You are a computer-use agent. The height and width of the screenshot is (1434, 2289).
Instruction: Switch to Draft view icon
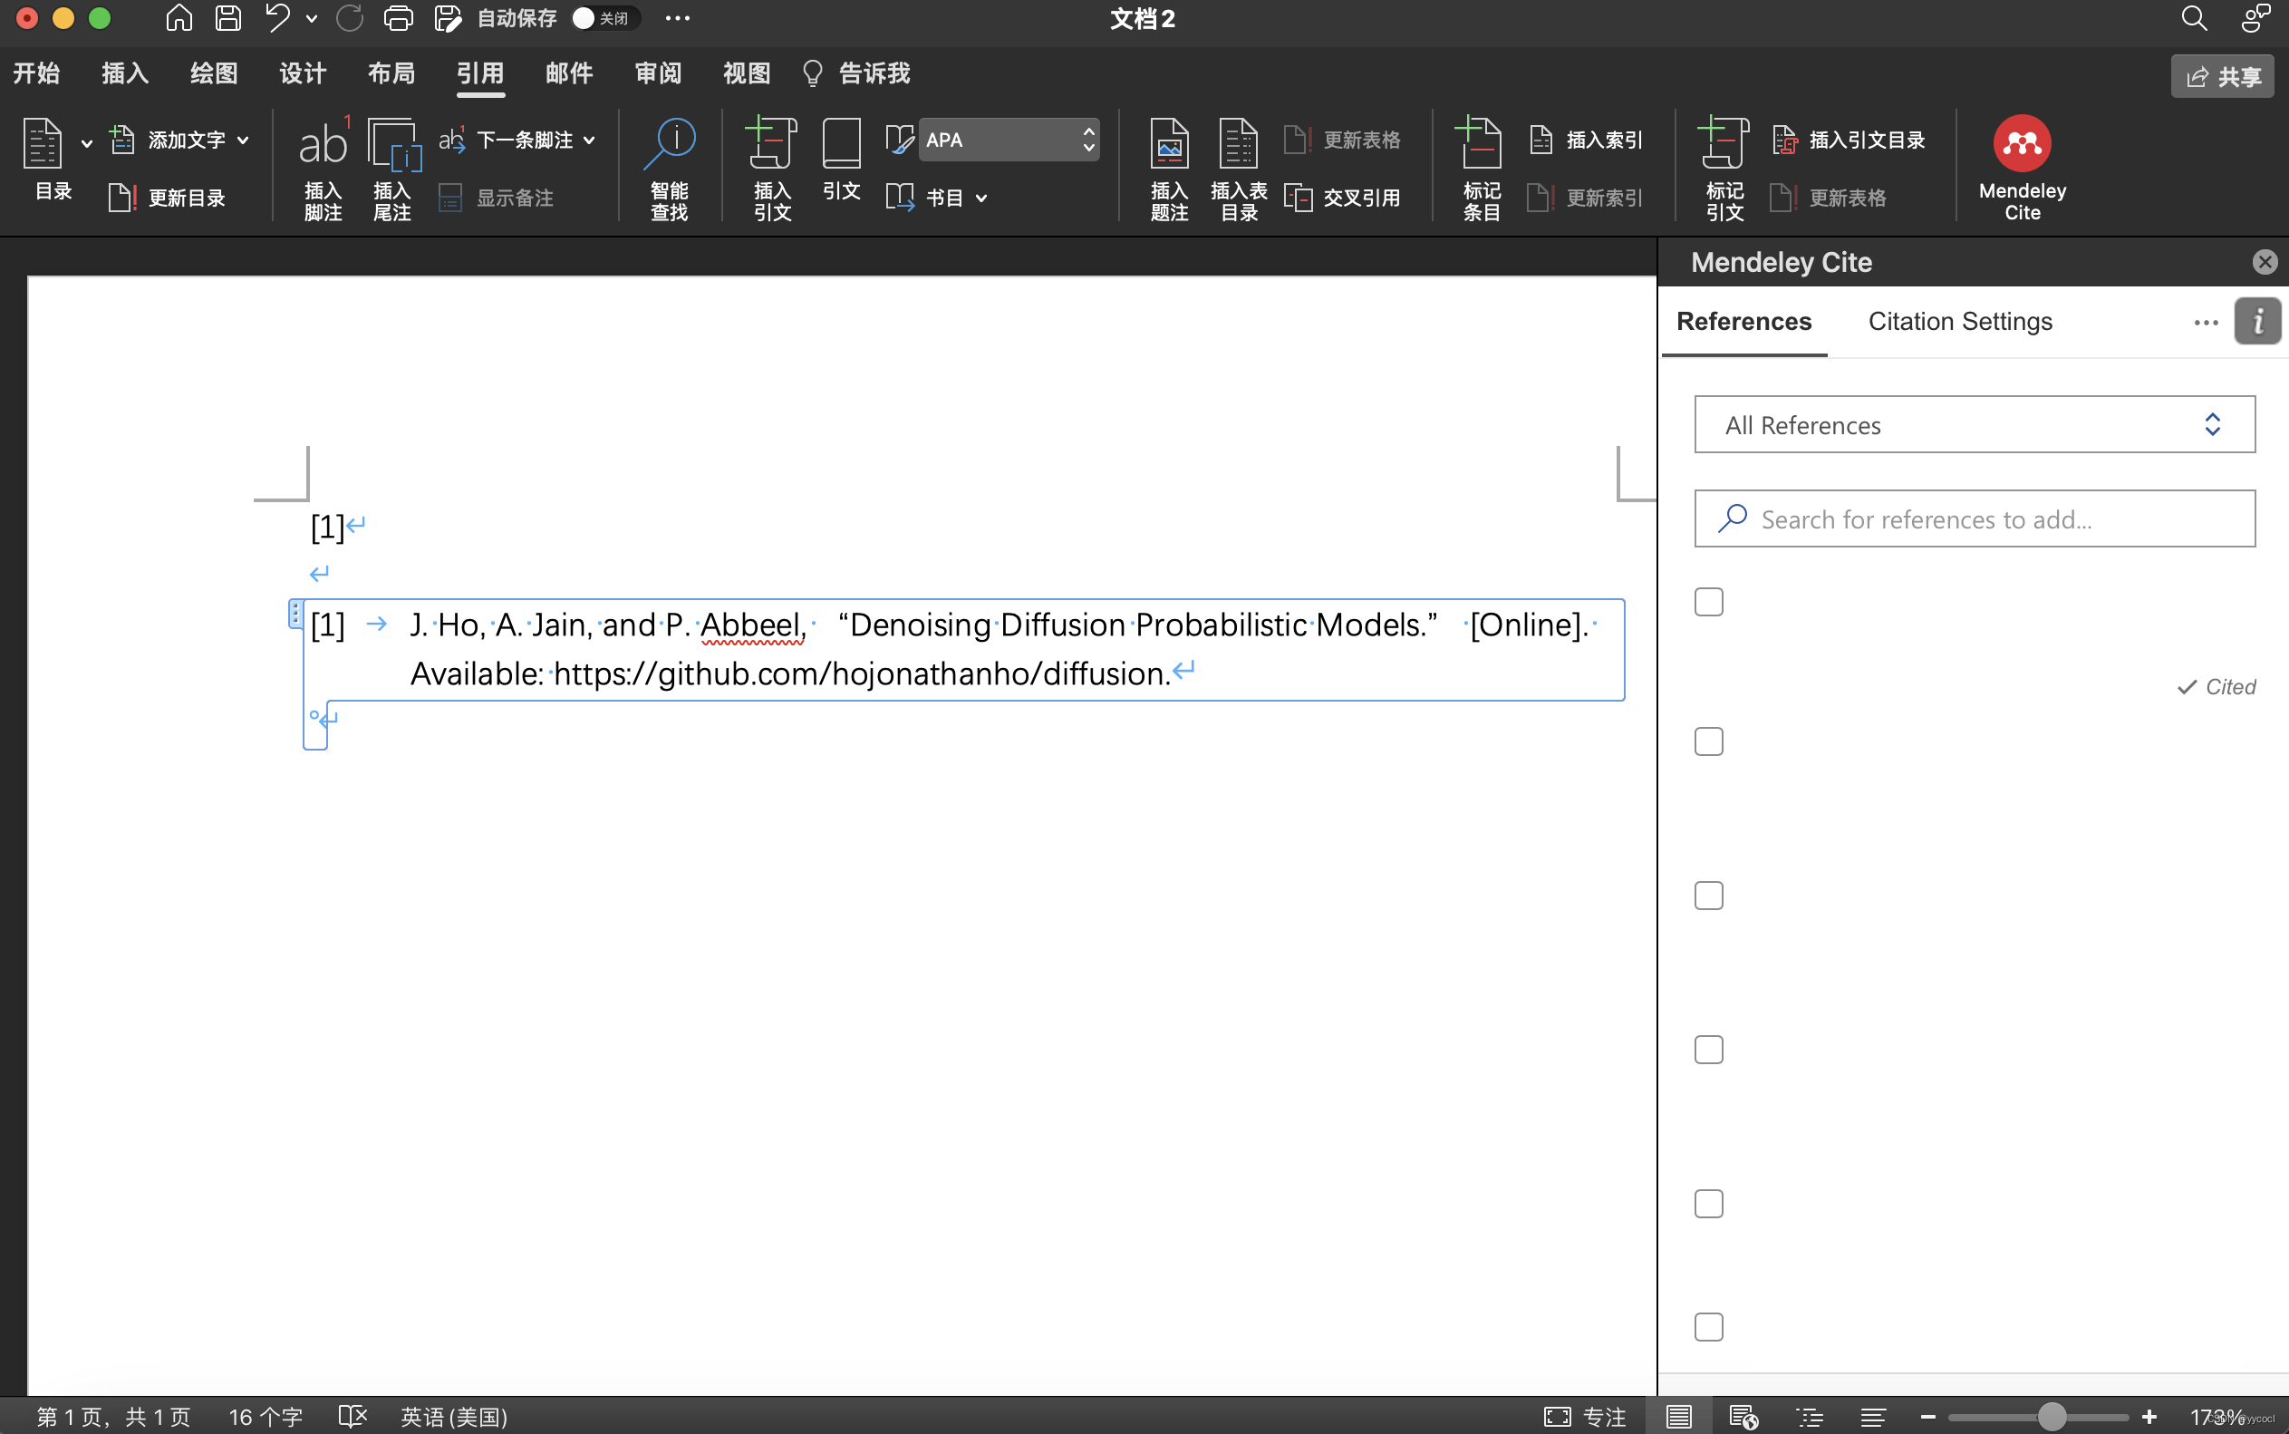(x=1872, y=1417)
